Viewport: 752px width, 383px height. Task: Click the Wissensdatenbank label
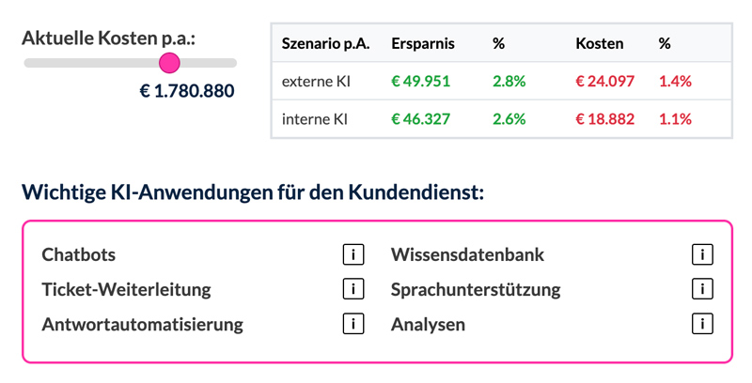click(467, 254)
